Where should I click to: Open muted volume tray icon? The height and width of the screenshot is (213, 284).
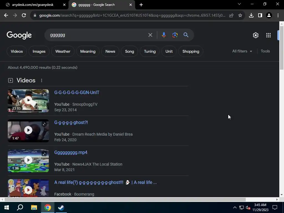(248, 207)
